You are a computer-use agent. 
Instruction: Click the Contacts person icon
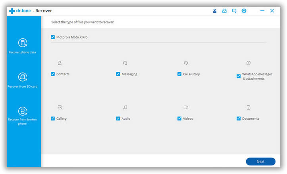[60, 63]
